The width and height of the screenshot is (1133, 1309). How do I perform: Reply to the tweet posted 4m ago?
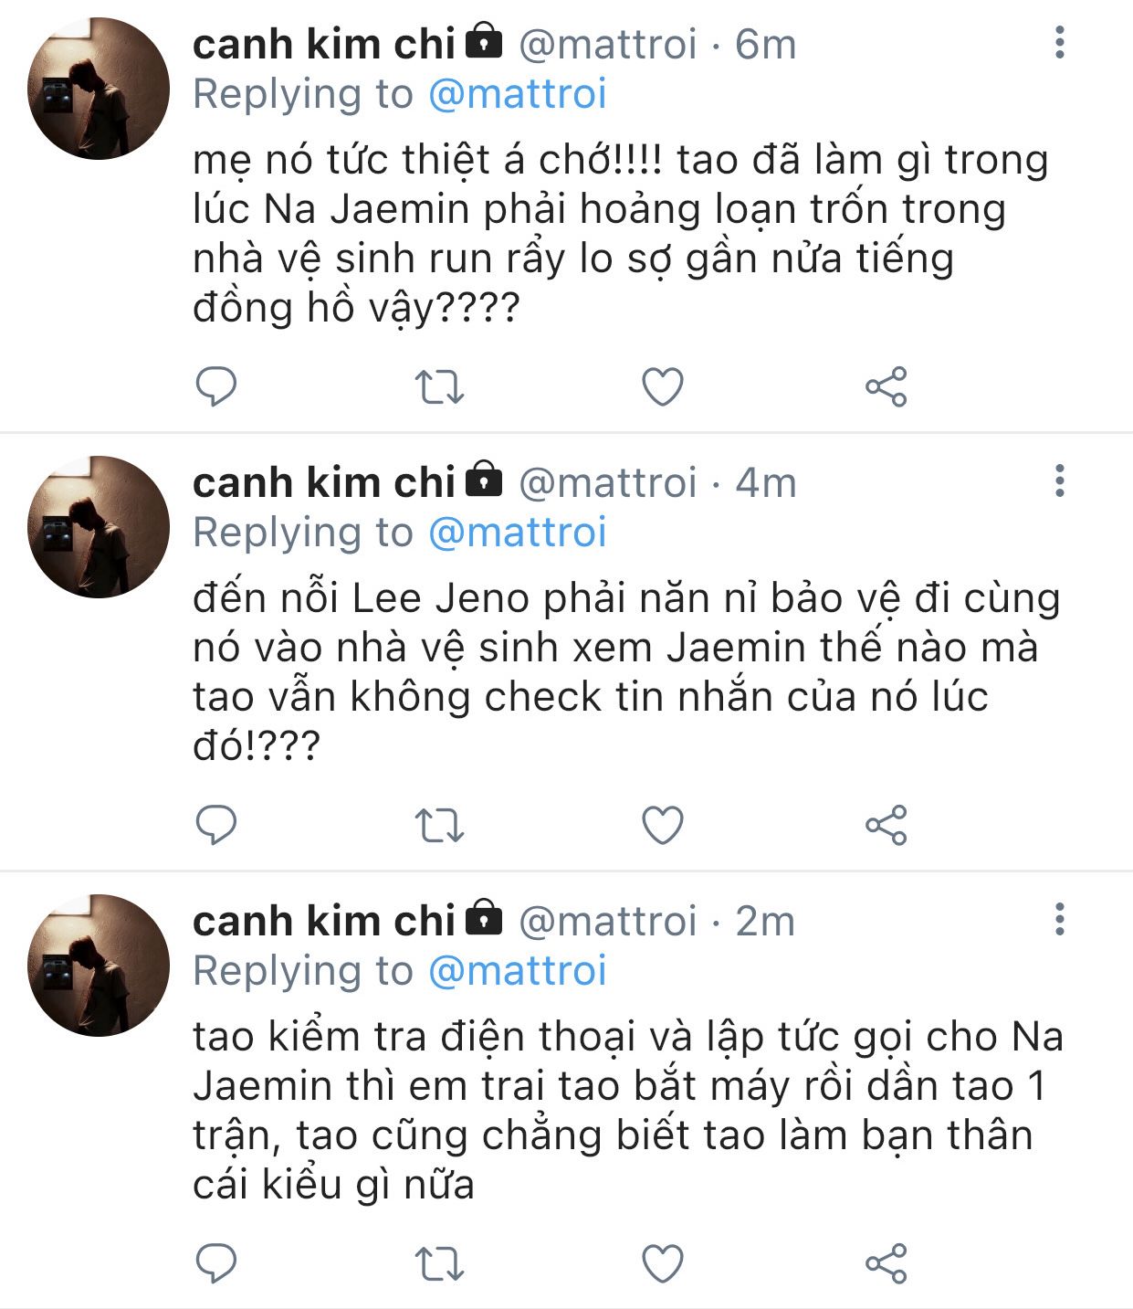click(x=217, y=826)
